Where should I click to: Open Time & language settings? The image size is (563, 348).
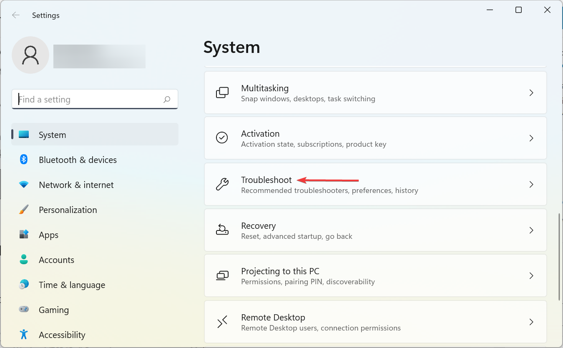[x=72, y=285]
